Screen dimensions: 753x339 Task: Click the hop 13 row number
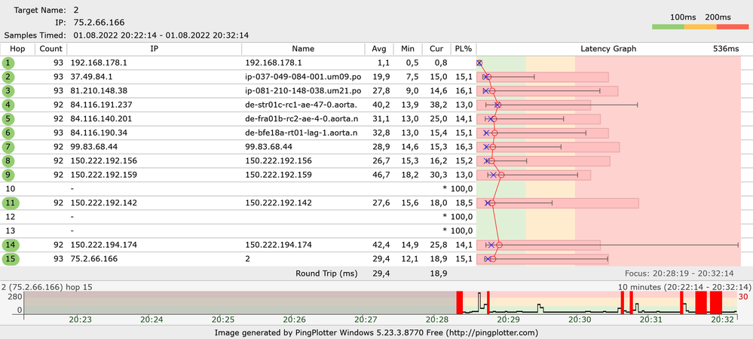tap(11, 231)
